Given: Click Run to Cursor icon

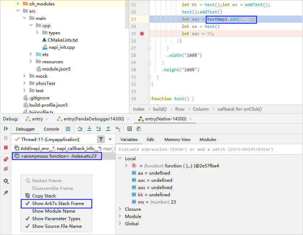Looking at the screenshot, I should (118, 129).
